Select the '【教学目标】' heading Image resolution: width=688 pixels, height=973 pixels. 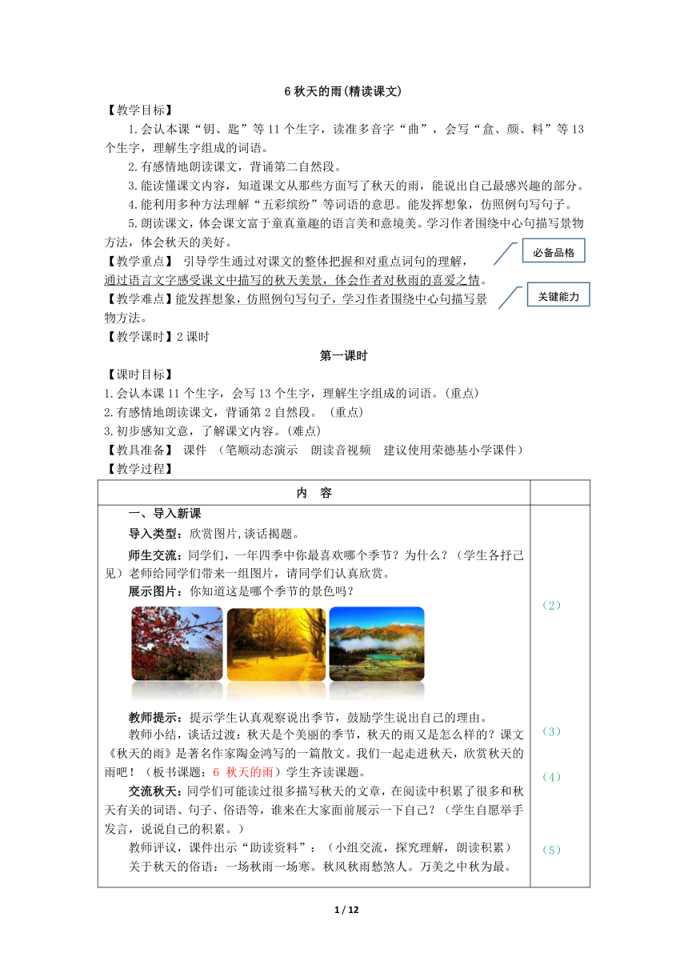[x=138, y=110]
